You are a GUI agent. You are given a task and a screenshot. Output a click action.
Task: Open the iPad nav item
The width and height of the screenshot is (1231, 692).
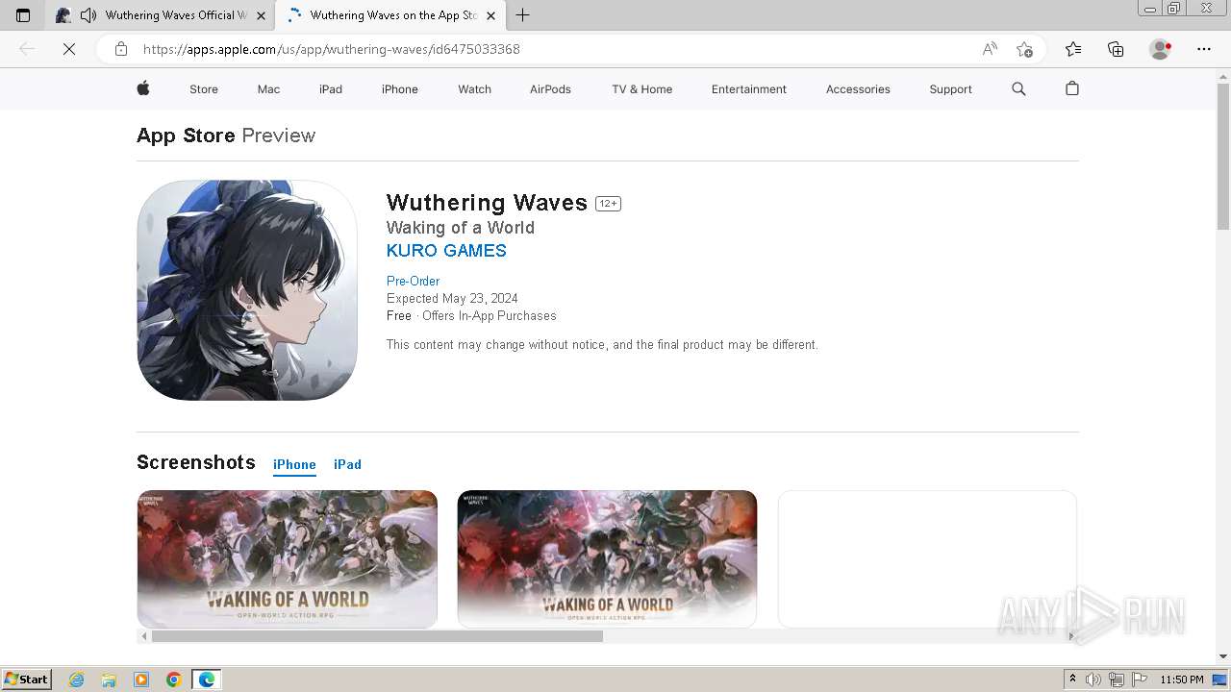point(331,89)
